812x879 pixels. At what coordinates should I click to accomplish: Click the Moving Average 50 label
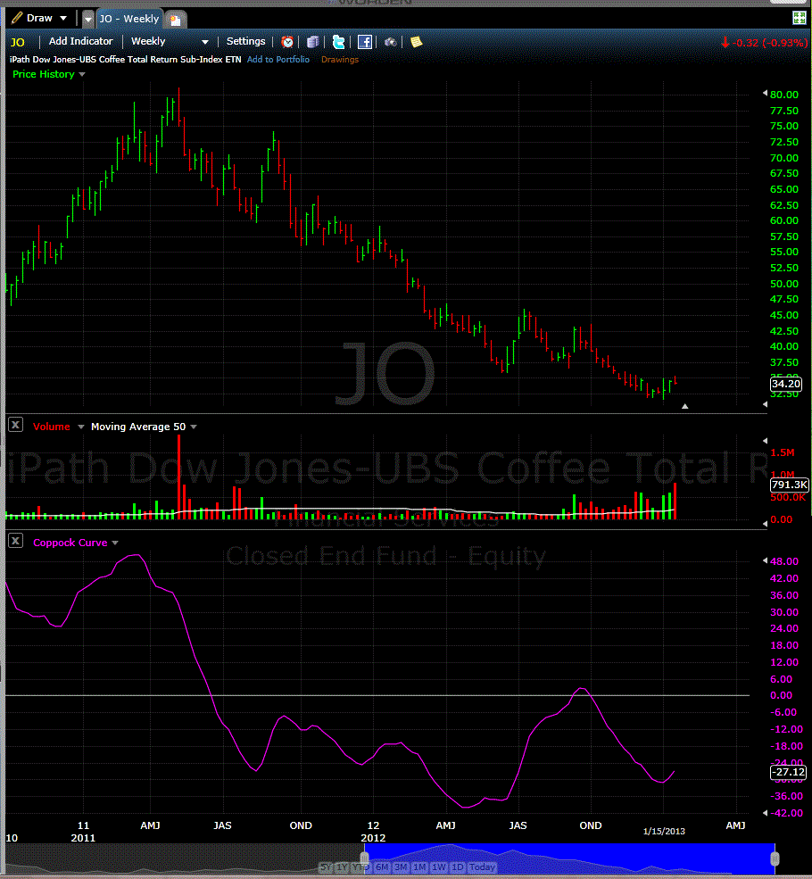(x=137, y=427)
